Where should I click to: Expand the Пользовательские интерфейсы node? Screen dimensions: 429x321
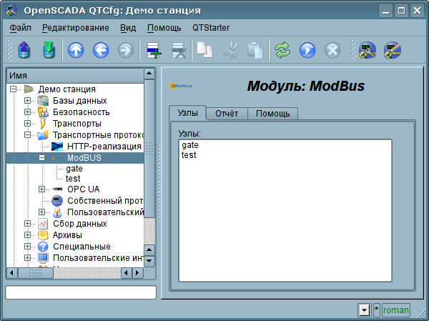coord(27,258)
